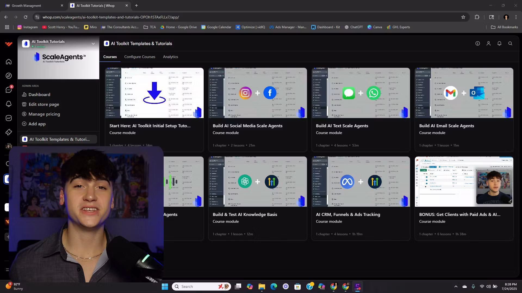Toggle the bookmark star in the address bar
The image size is (522, 293).
click(463, 17)
